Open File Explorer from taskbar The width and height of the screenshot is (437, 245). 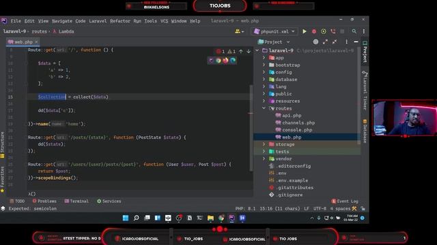[210, 218]
